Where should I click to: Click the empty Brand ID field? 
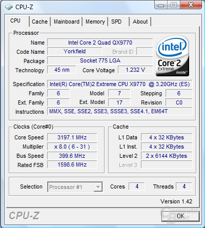click(x=145, y=51)
